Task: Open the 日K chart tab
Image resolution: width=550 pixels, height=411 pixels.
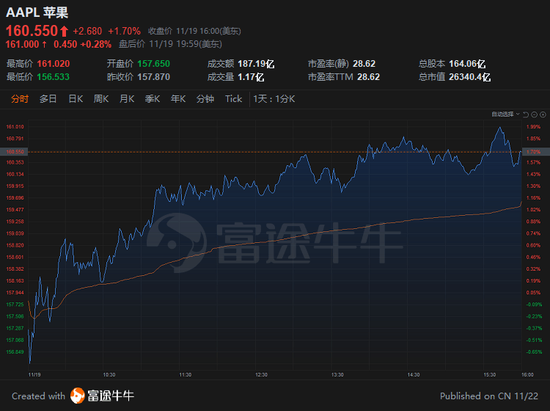Action: pos(76,99)
